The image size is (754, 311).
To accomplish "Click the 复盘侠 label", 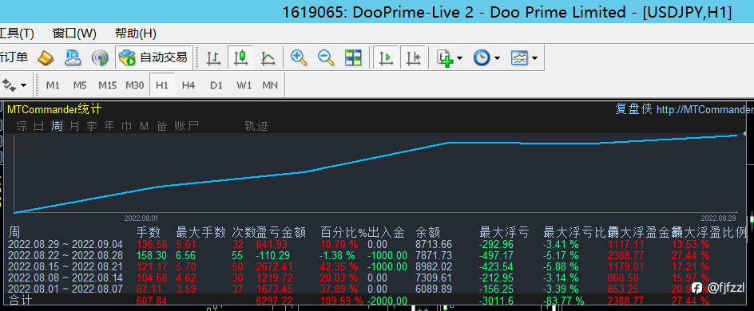I will (633, 109).
